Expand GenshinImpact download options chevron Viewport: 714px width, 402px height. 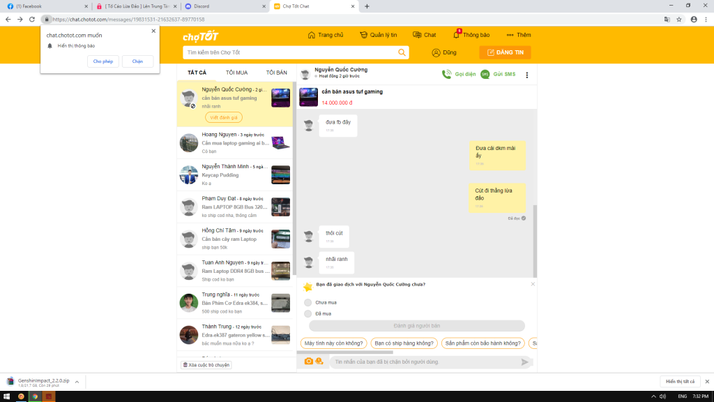coord(77,382)
